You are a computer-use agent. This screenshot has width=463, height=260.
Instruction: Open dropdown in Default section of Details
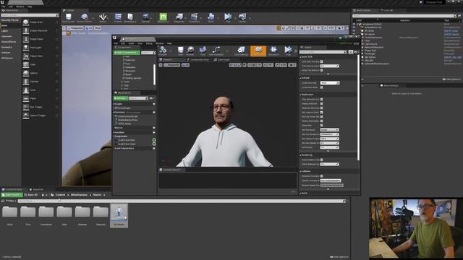(330, 83)
